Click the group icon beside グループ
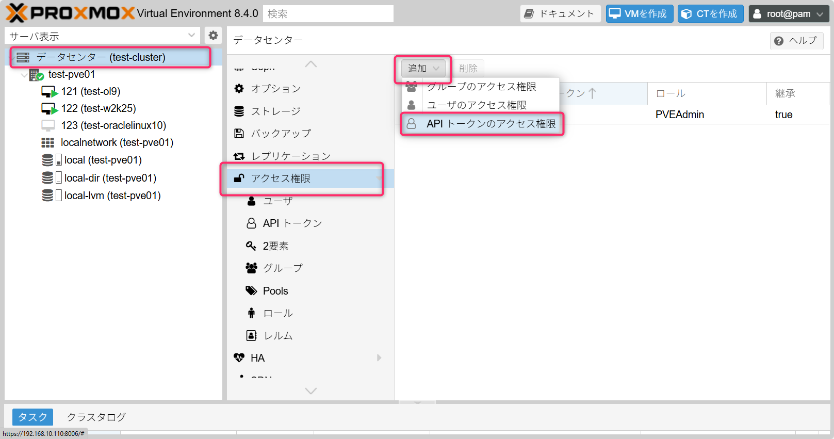834x439 pixels. [x=251, y=268]
